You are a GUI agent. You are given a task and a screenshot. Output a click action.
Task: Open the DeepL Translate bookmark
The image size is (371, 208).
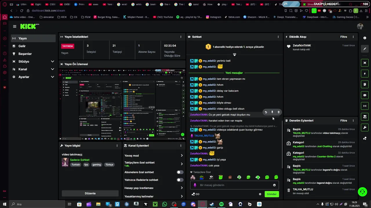click(x=285, y=17)
